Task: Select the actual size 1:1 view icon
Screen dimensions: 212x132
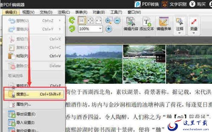Action: [x=82, y=20]
